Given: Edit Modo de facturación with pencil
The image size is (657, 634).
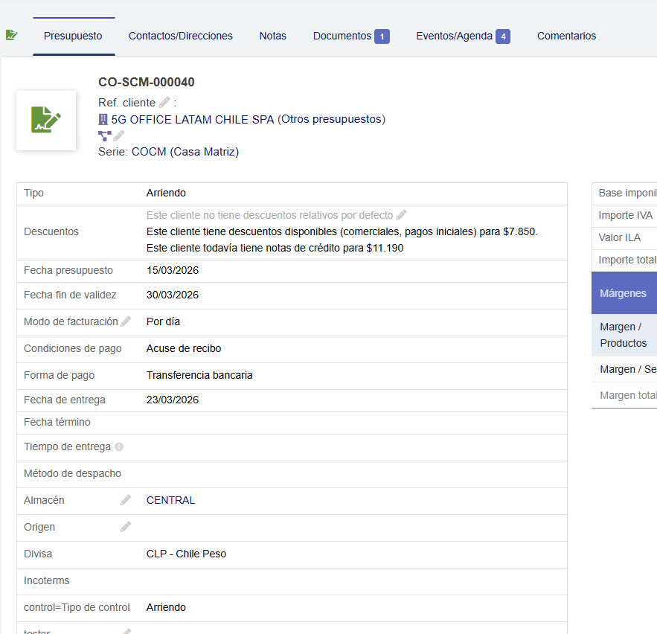Looking at the screenshot, I should [126, 321].
